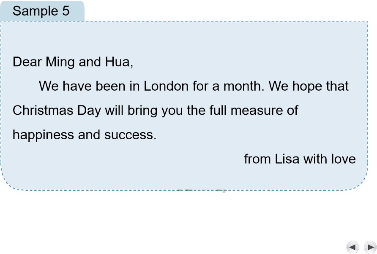The width and height of the screenshot is (377, 254).
Task: Click the name 'Lisa' in the signature
Action: 287,159
